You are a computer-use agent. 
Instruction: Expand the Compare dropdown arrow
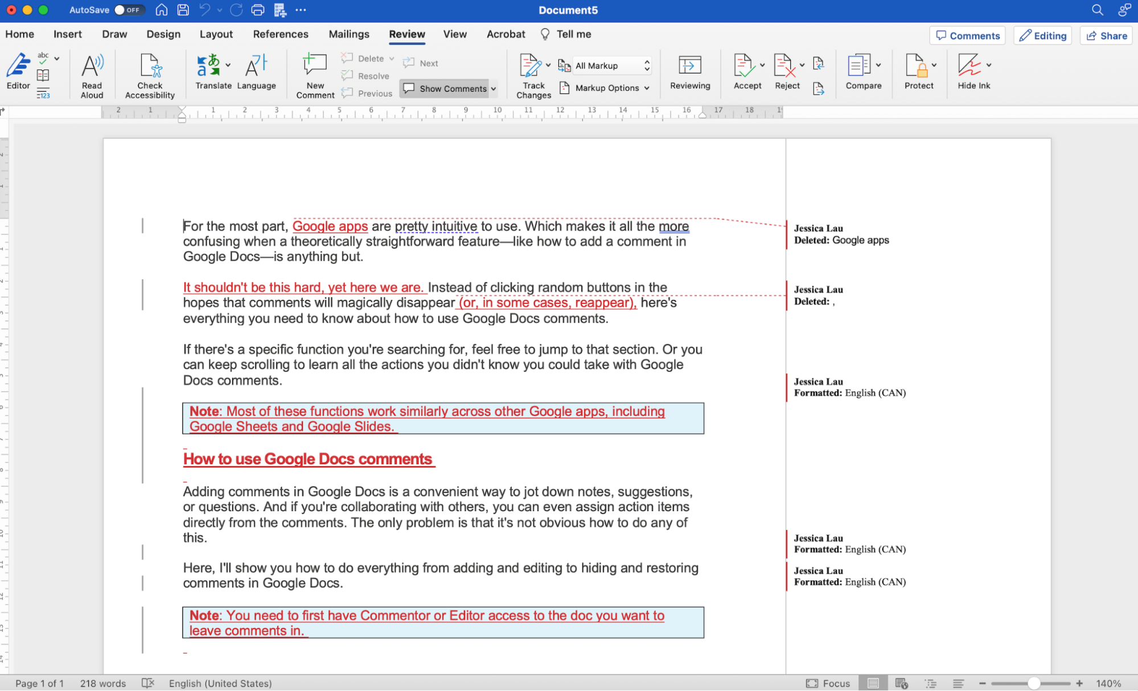878,65
